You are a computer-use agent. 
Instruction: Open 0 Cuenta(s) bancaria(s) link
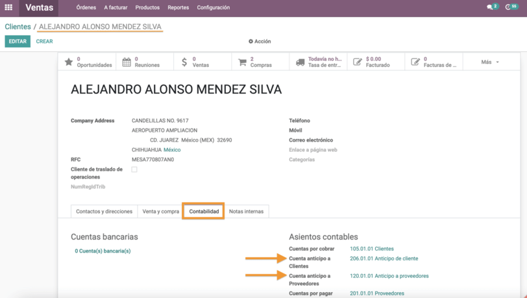click(x=103, y=251)
